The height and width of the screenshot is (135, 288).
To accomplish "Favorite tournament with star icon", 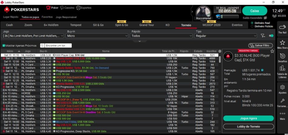I will click(272, 51).
